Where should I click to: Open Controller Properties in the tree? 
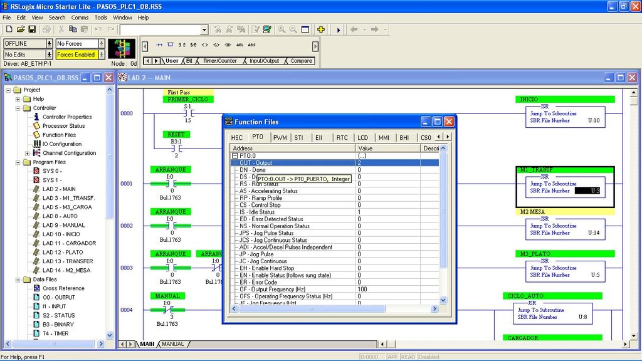67,117
